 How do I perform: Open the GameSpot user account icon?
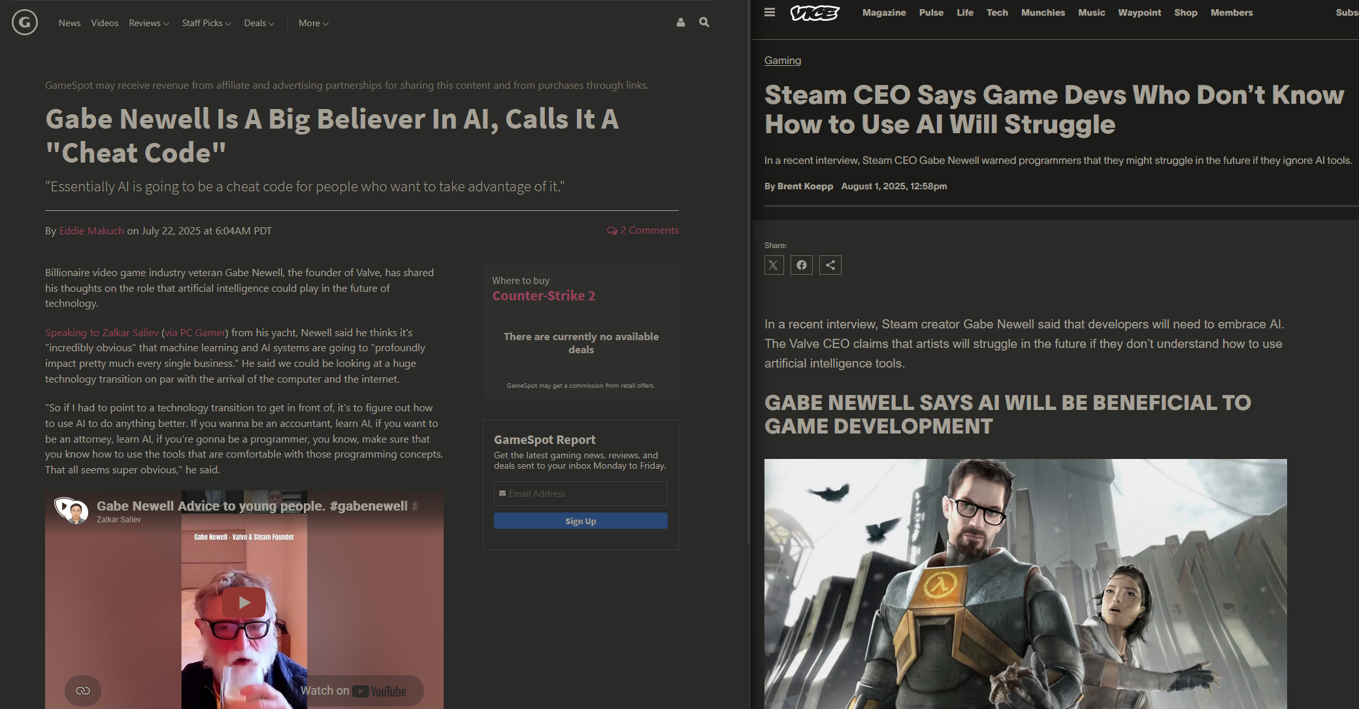pyautogui.click(x=681, y=22)
